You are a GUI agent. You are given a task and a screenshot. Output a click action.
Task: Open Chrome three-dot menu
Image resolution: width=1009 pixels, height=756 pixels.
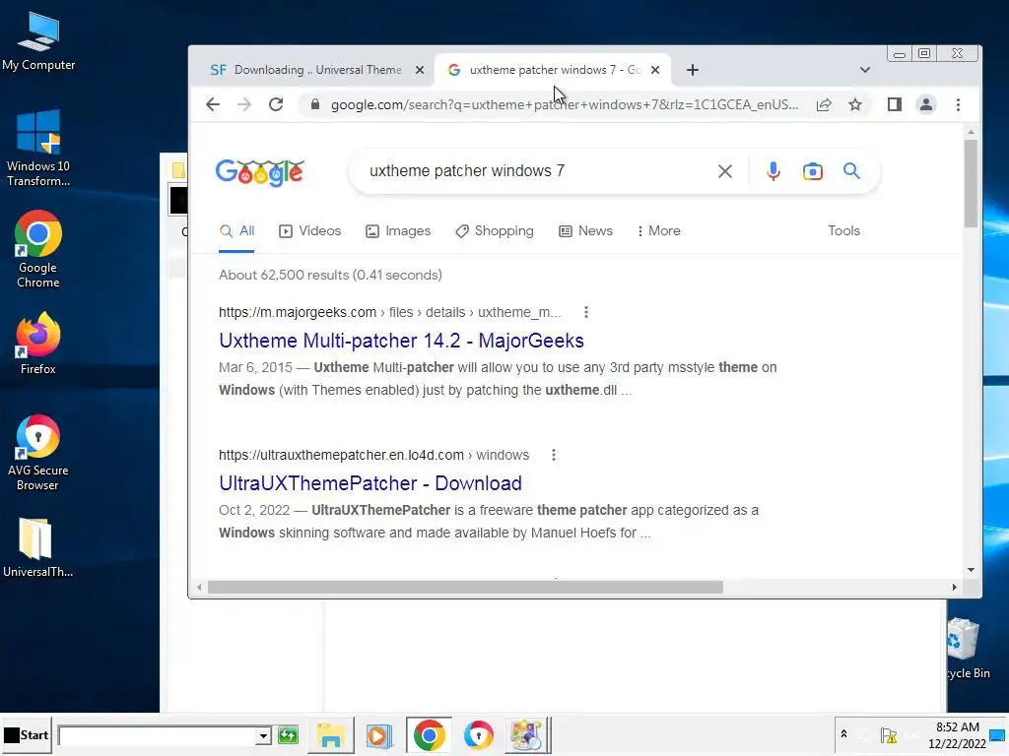(958, 104)
